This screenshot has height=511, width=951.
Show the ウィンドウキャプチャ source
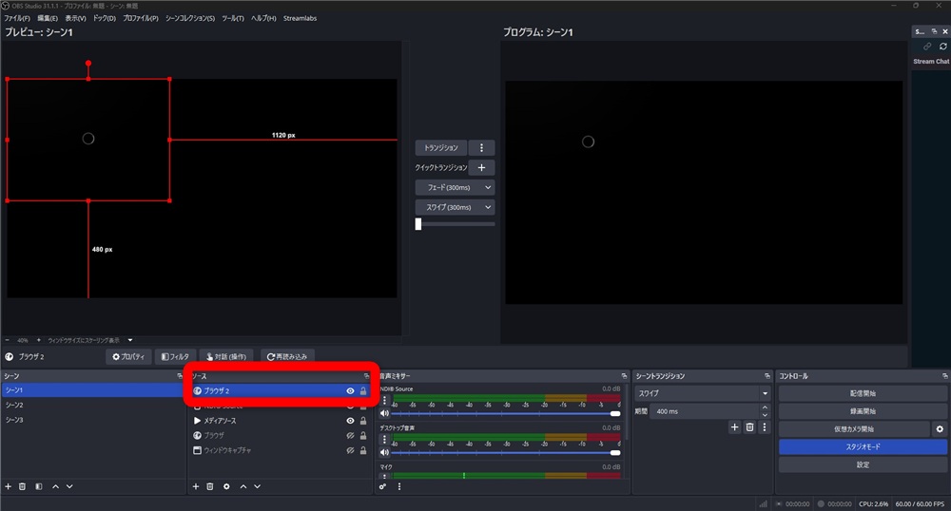pyautogui.click(x=350, y=450)
